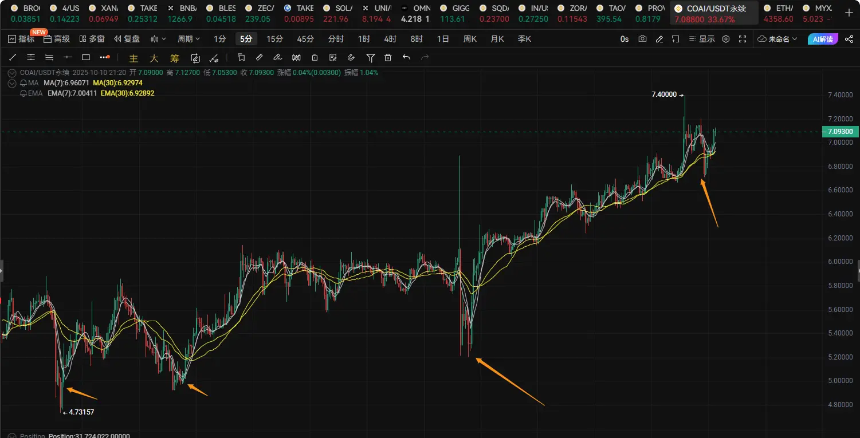
Task: Take a chart screenshot with camera icon
Action: point(643,39)
